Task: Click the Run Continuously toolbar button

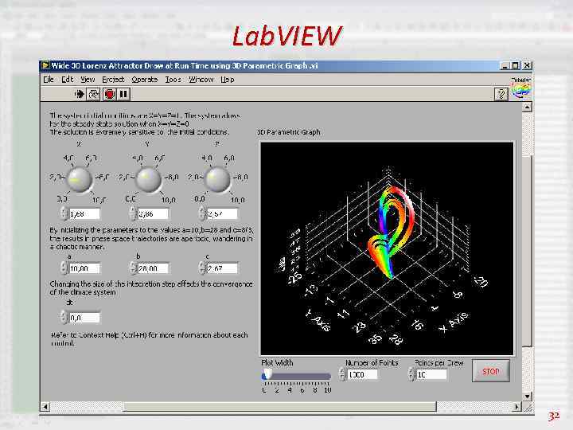Action: pos(94,94)
